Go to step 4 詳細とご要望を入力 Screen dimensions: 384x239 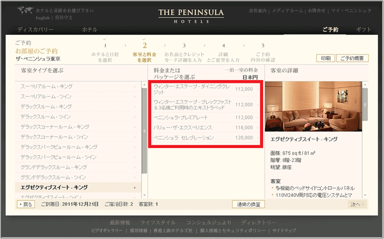tap(223, 54)
